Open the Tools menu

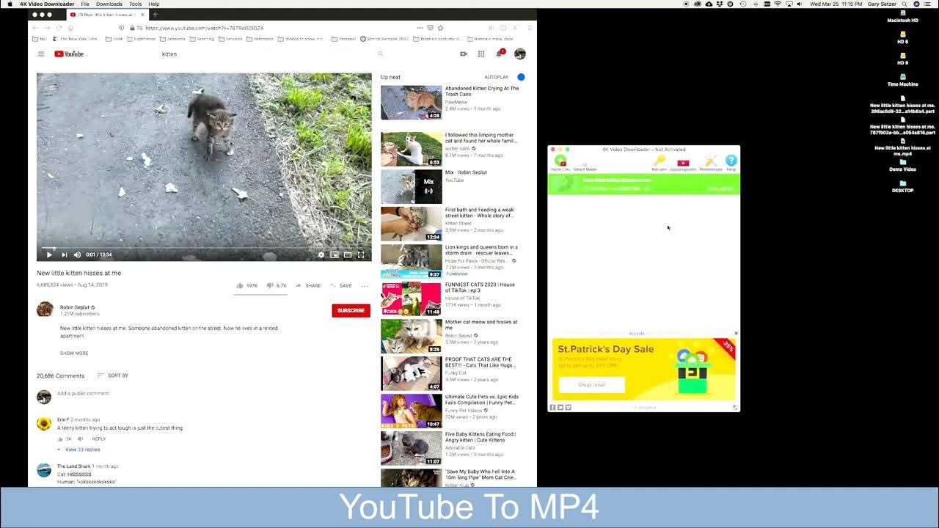[135, 4]
